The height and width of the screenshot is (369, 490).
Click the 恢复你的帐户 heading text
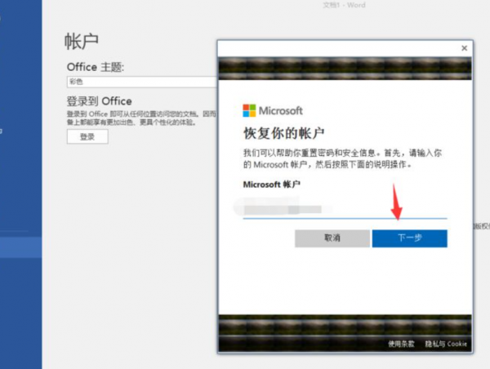pyautogui.click(x=283, y=133)
